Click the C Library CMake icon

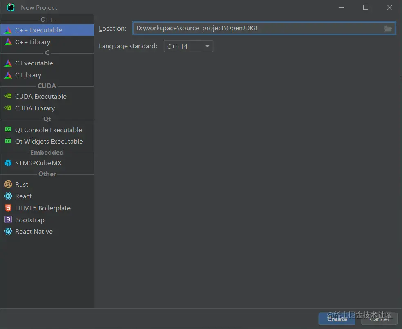click(x=8, y=75)
